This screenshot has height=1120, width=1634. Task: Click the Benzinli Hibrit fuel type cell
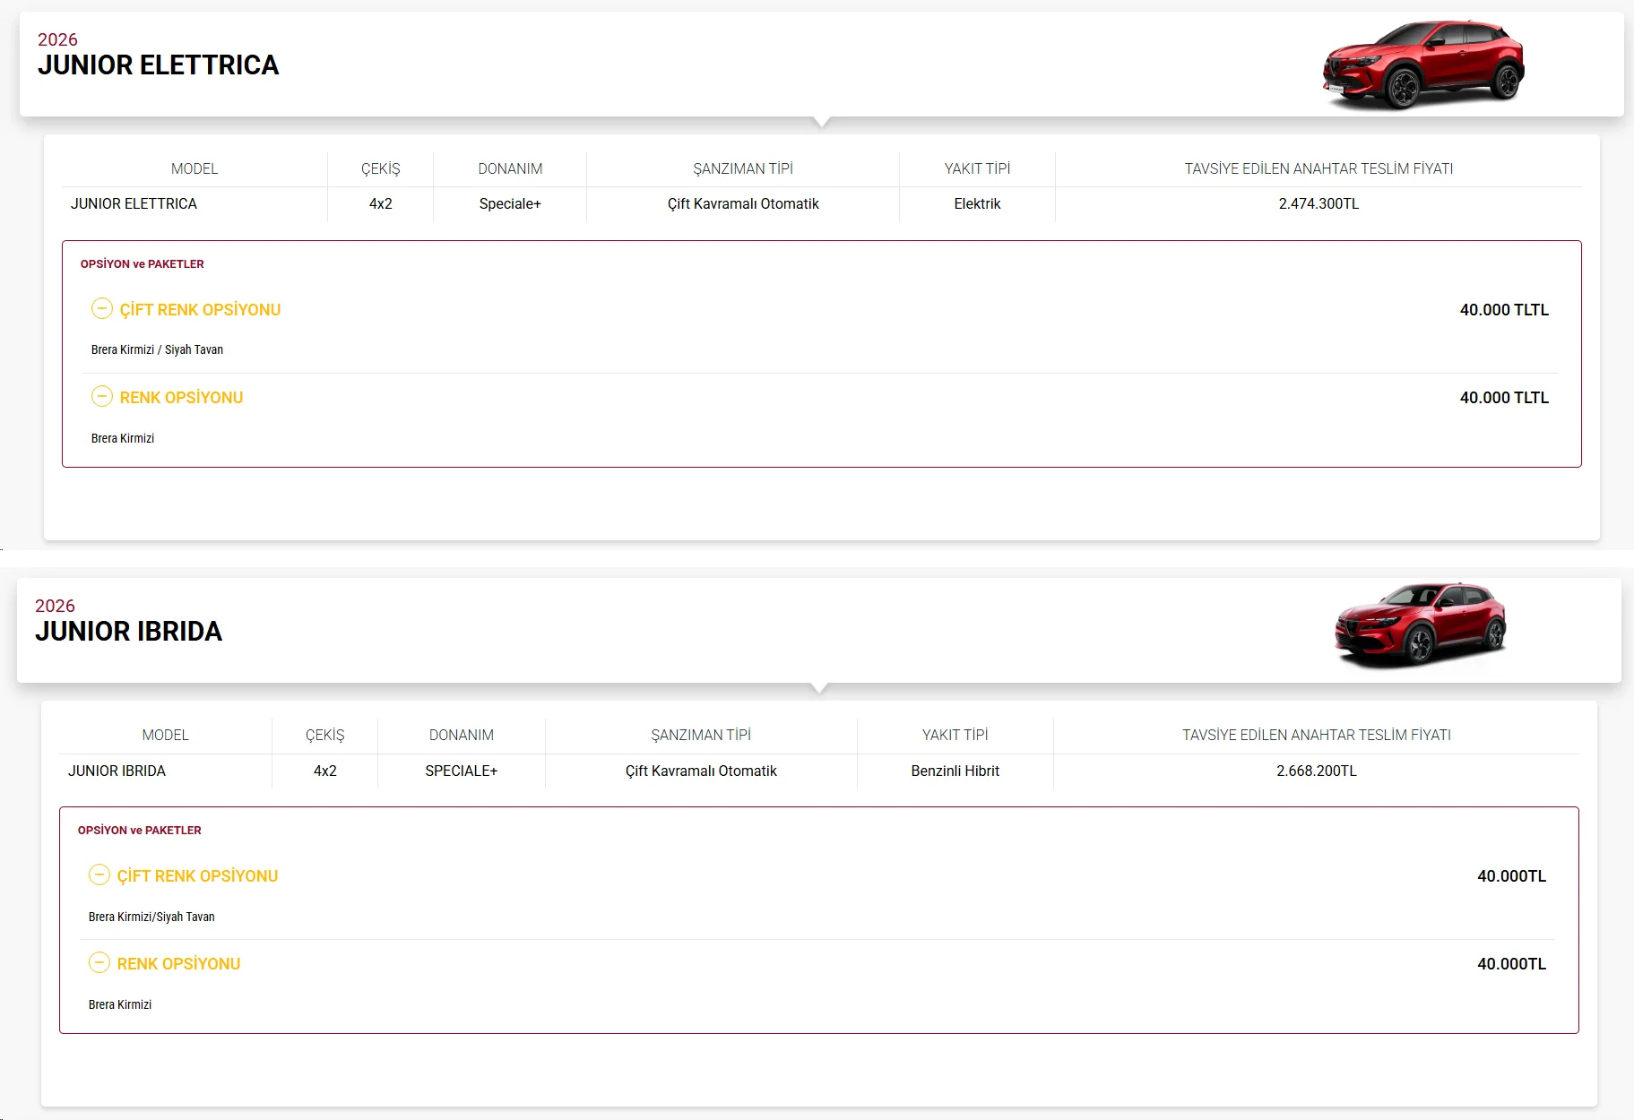tap(955, 771)
